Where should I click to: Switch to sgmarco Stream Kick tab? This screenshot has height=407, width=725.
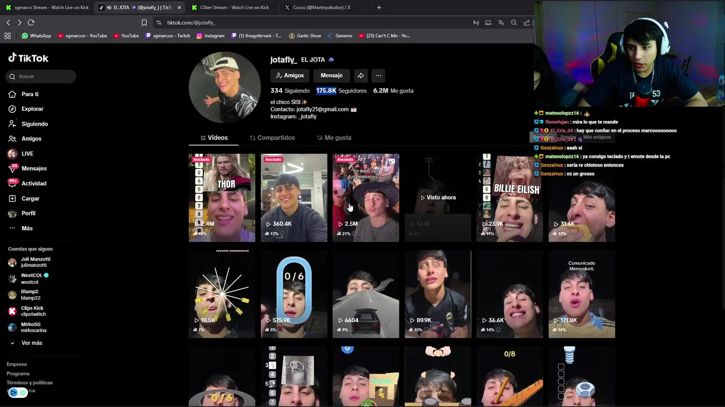point(47,7)
